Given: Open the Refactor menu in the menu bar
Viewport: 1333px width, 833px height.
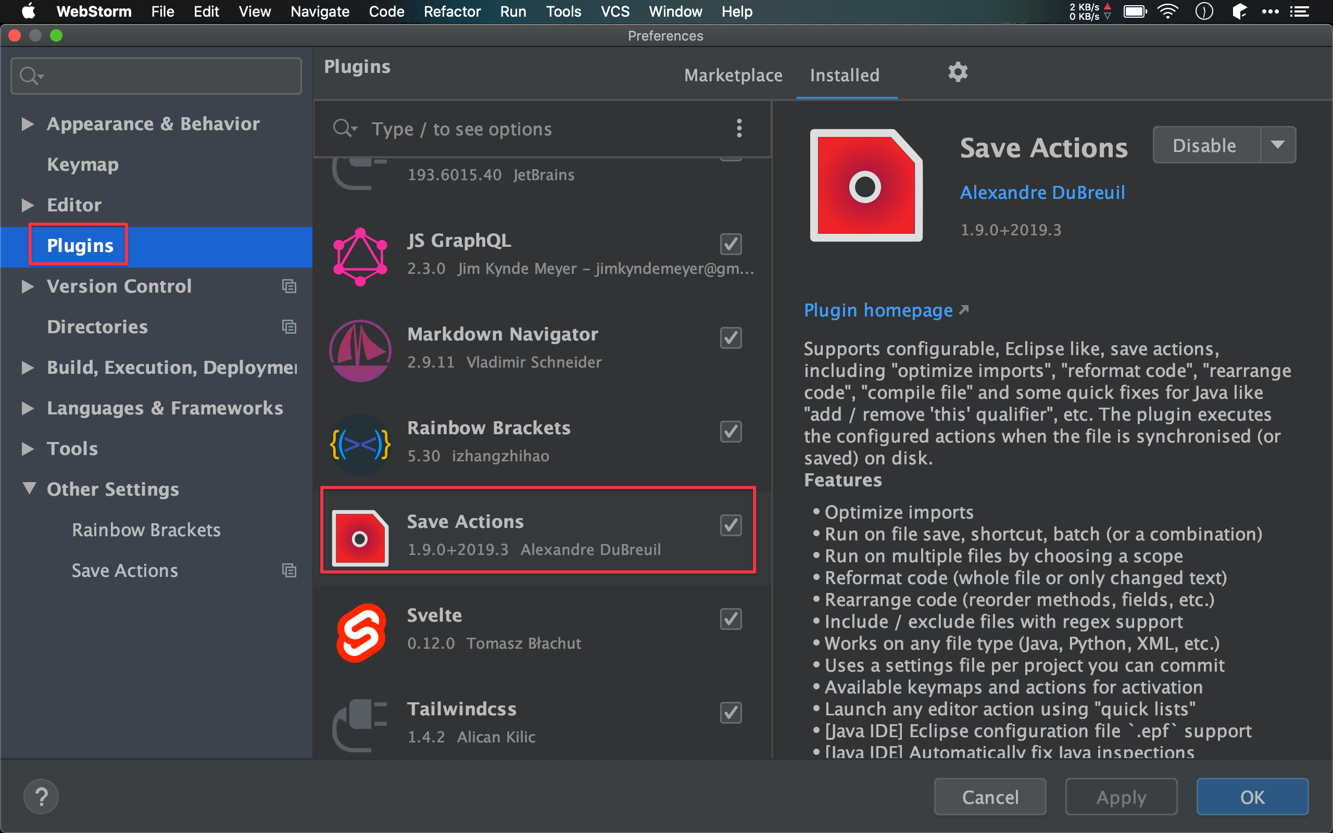Looking at the screenshot, I should point(451,11).
